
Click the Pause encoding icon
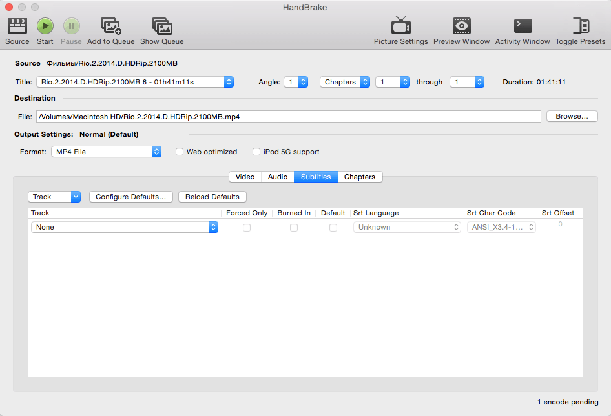(71, 26)
